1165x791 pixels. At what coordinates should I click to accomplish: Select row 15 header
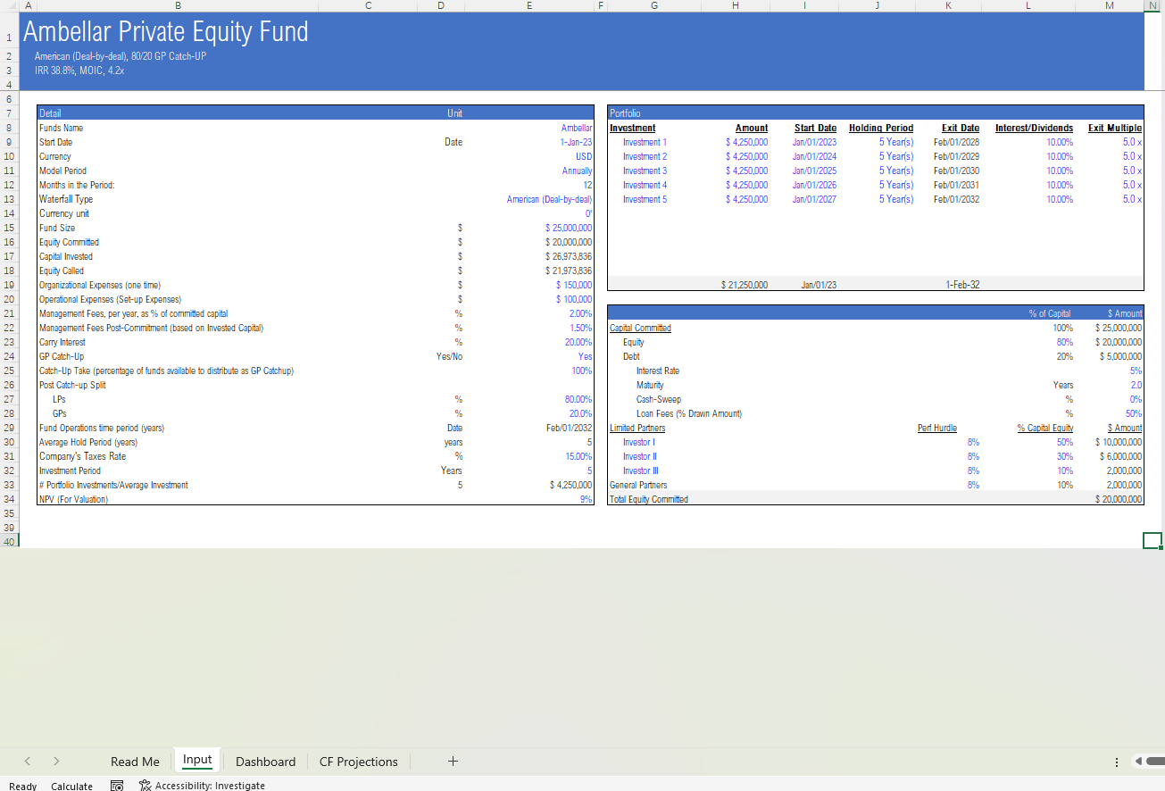pos(9,228)
